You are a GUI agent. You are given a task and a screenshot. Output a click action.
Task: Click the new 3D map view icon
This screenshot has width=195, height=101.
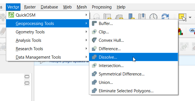tap(119, 17)
